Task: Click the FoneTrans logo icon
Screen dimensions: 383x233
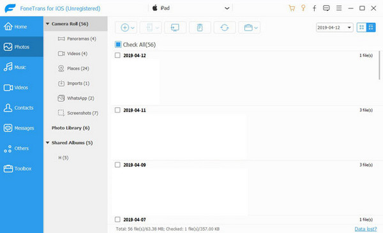Action: (x=10, y=8)
